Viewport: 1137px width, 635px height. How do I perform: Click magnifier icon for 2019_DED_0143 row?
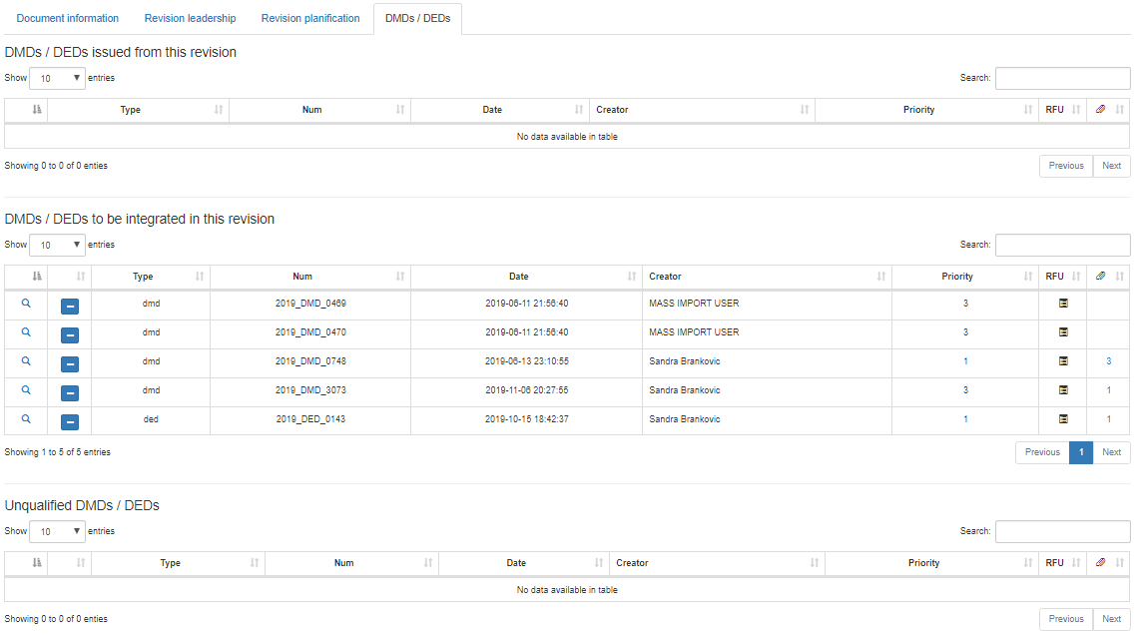26,419
